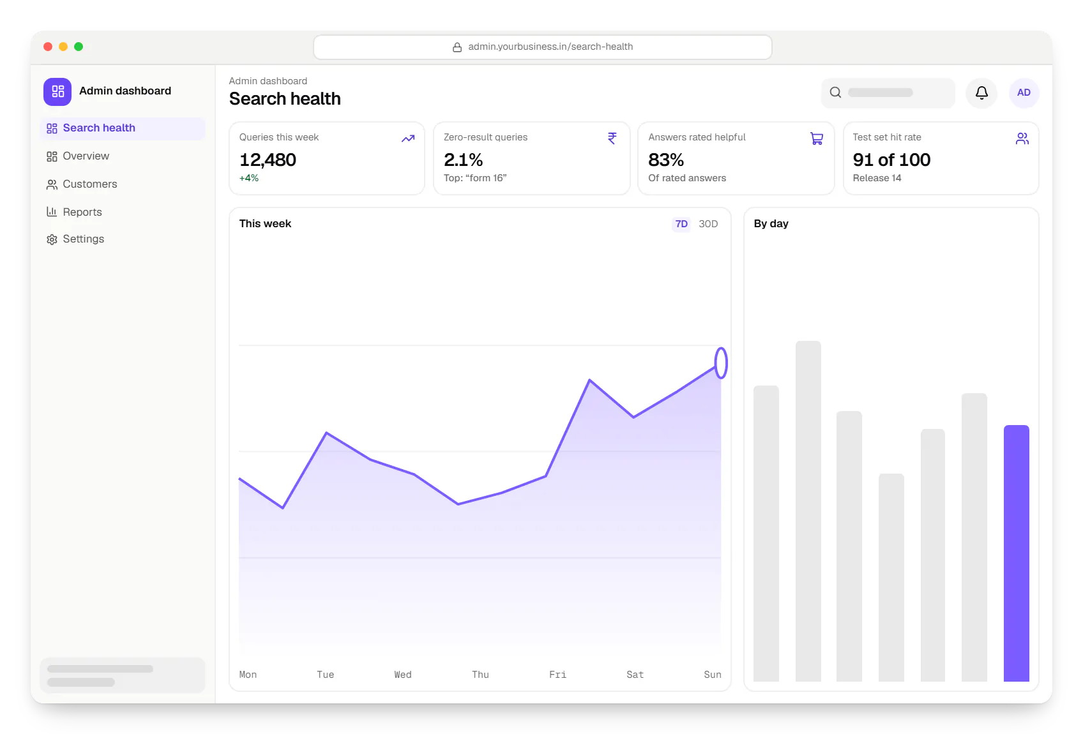Click the users icon in Test set hit rate card

(1022, 139)
